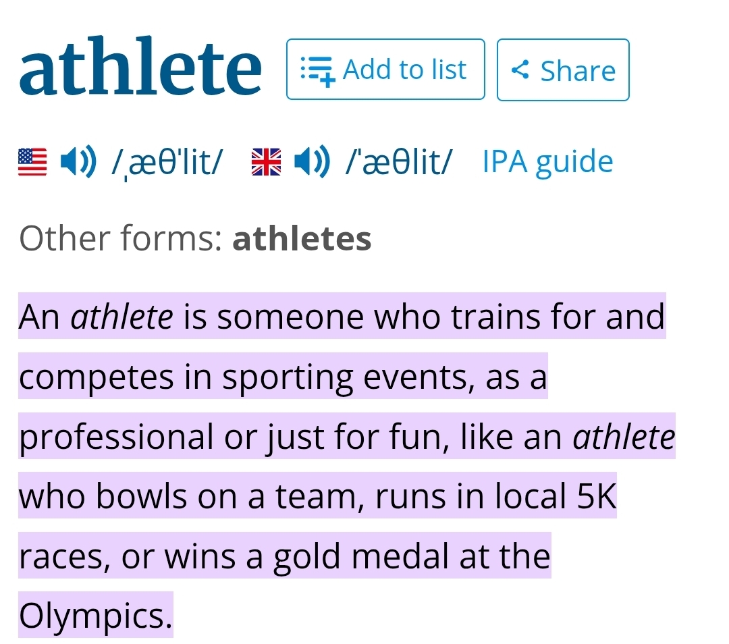Viewport: 729px width, 644px height.
Task: Select the US IPA transcription text
Action: point(167,162)
